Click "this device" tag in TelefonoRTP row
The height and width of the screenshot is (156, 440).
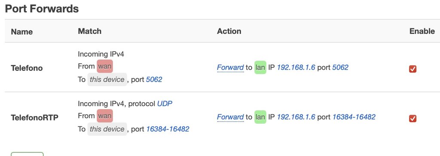pyautogui.click(x=107, y=129)
